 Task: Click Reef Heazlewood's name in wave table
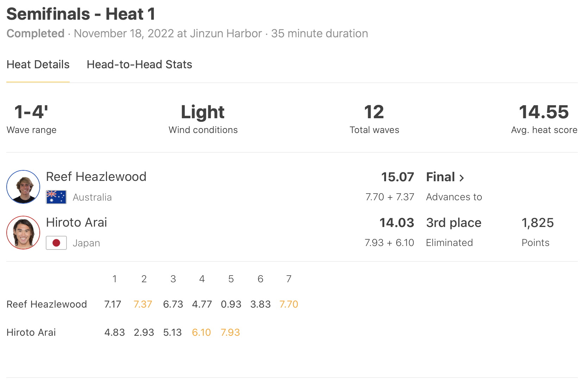(x=47, y=304)
